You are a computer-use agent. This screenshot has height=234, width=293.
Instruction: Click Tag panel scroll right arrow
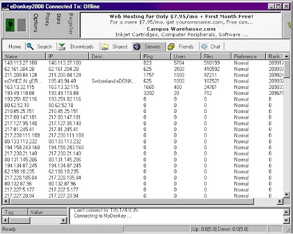[x=64, y=220]
